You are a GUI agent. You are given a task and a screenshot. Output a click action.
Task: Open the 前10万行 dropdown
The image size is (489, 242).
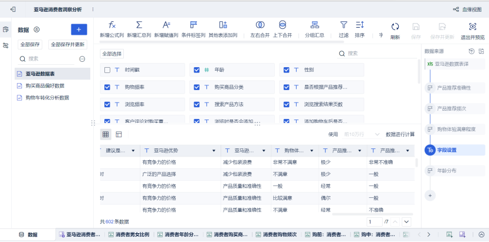point(362,135)
